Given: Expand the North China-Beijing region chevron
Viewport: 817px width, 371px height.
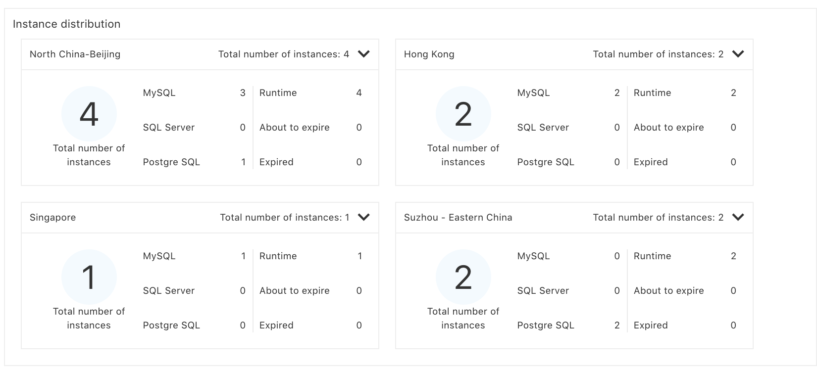Looking at the screenshot, I should coord(363,54).
